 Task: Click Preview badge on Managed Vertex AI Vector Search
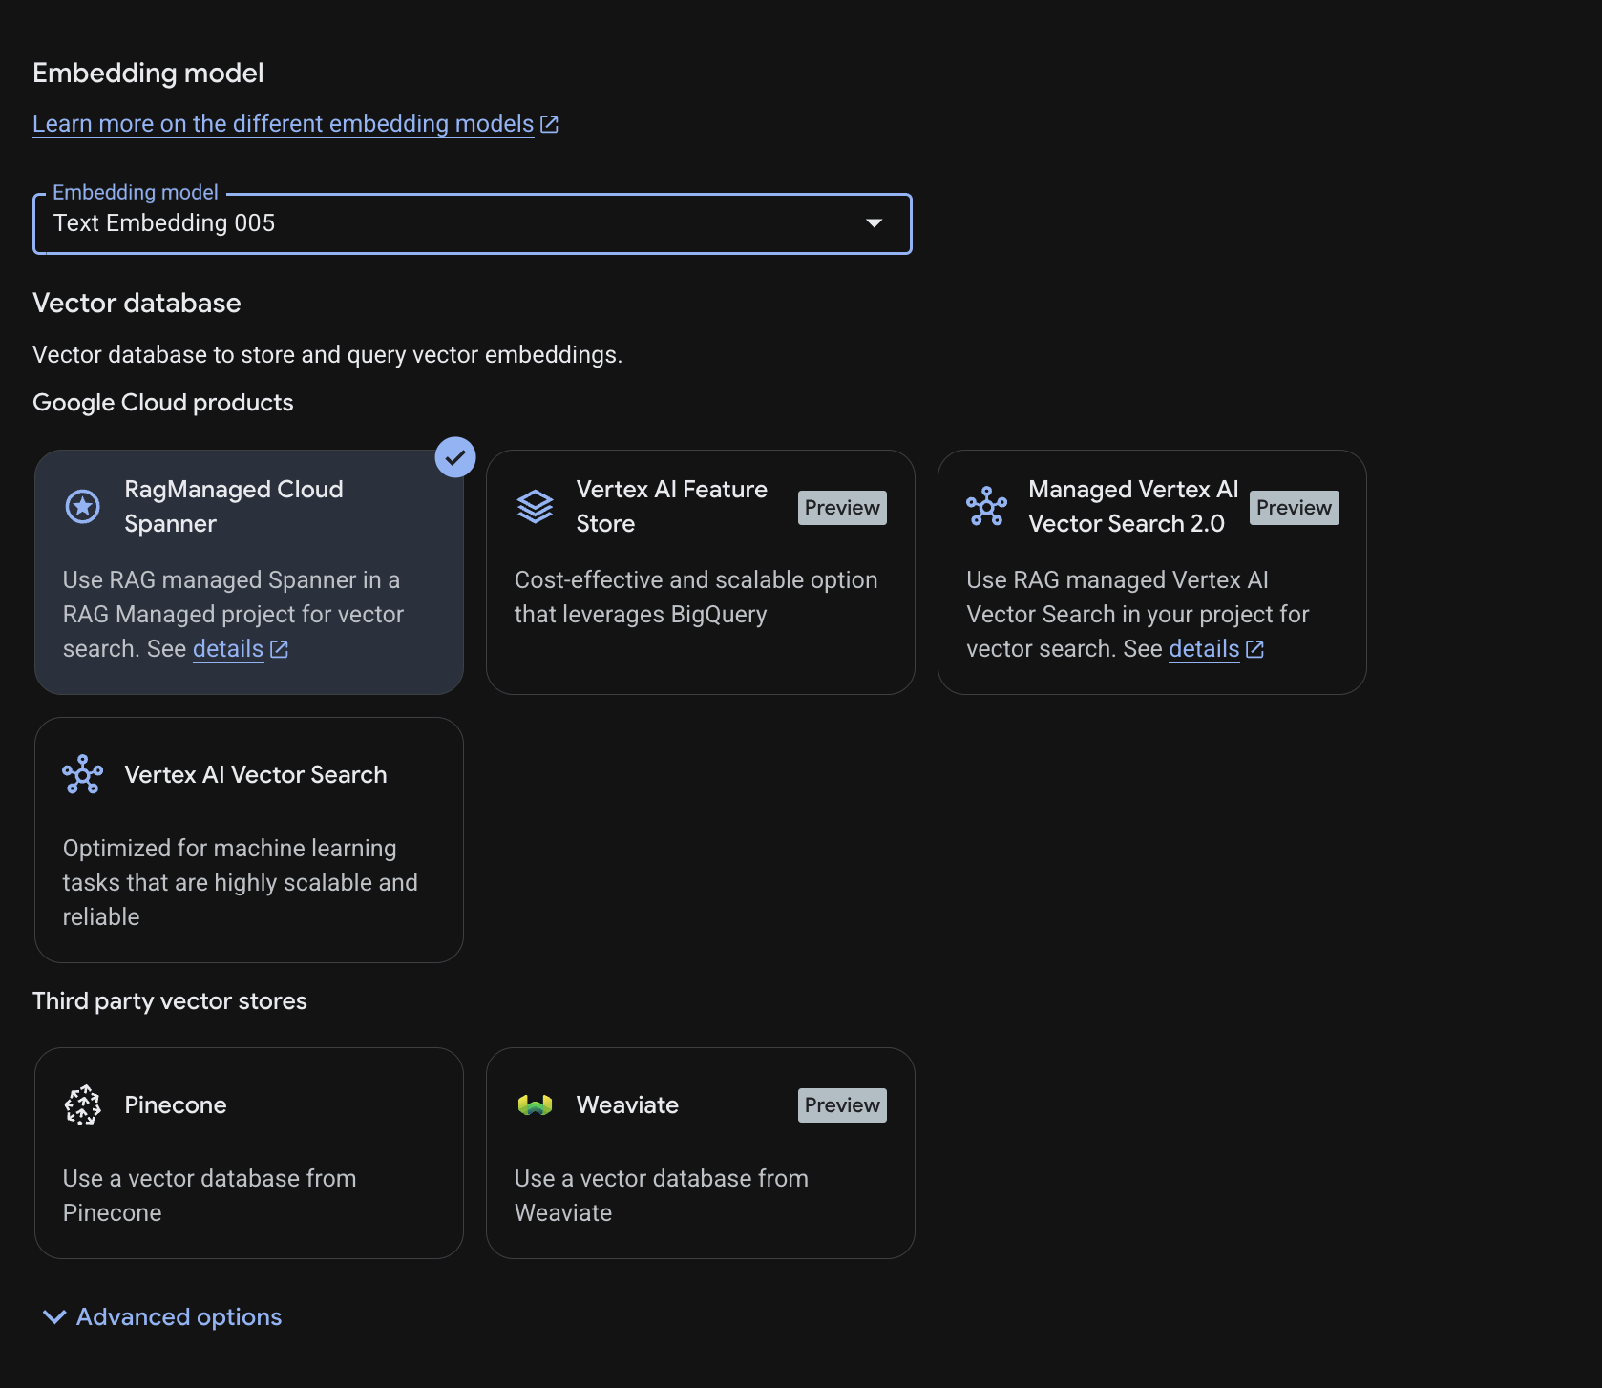[1294, 508]
